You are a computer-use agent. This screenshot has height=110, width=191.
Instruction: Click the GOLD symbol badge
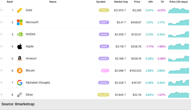point(104,10)
